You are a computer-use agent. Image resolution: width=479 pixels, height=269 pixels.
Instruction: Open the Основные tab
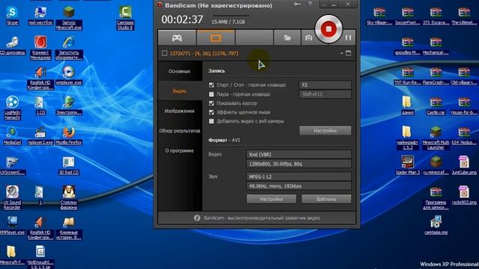pos(180,71)
